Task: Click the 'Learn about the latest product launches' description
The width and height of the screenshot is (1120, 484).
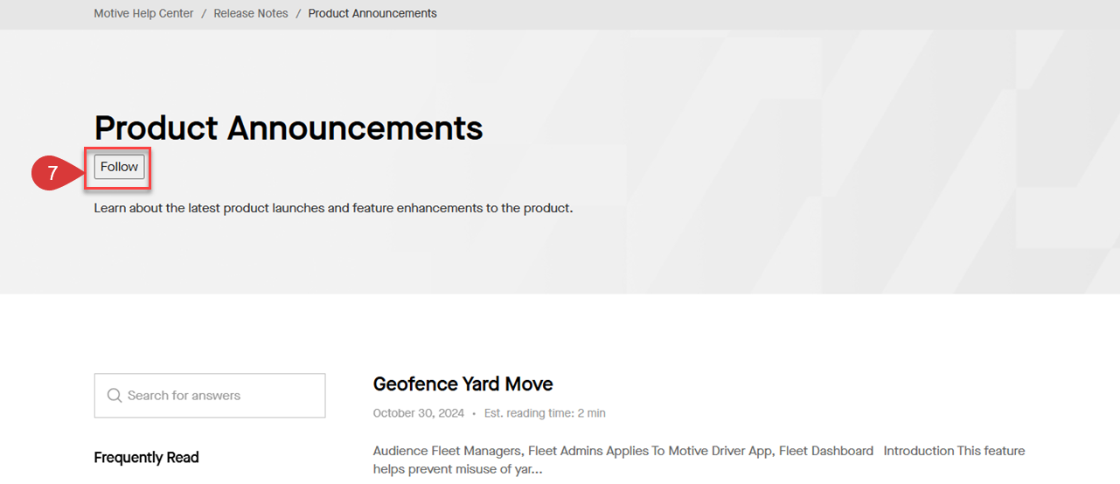Action: click(333, 209)
